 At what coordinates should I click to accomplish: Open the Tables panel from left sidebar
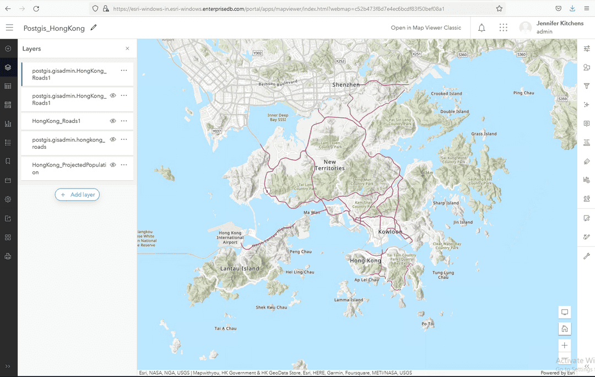[x=8, y=86]
